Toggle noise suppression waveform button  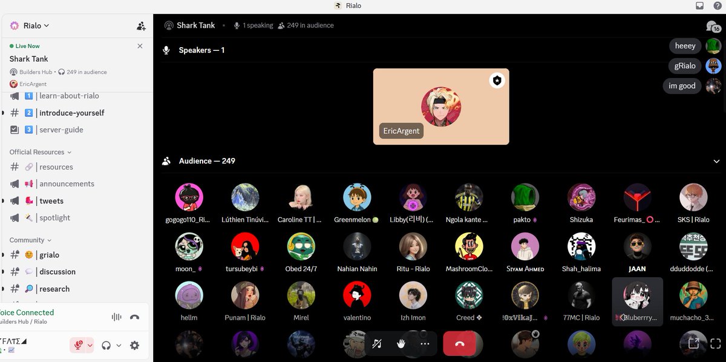tap(117, 317)
